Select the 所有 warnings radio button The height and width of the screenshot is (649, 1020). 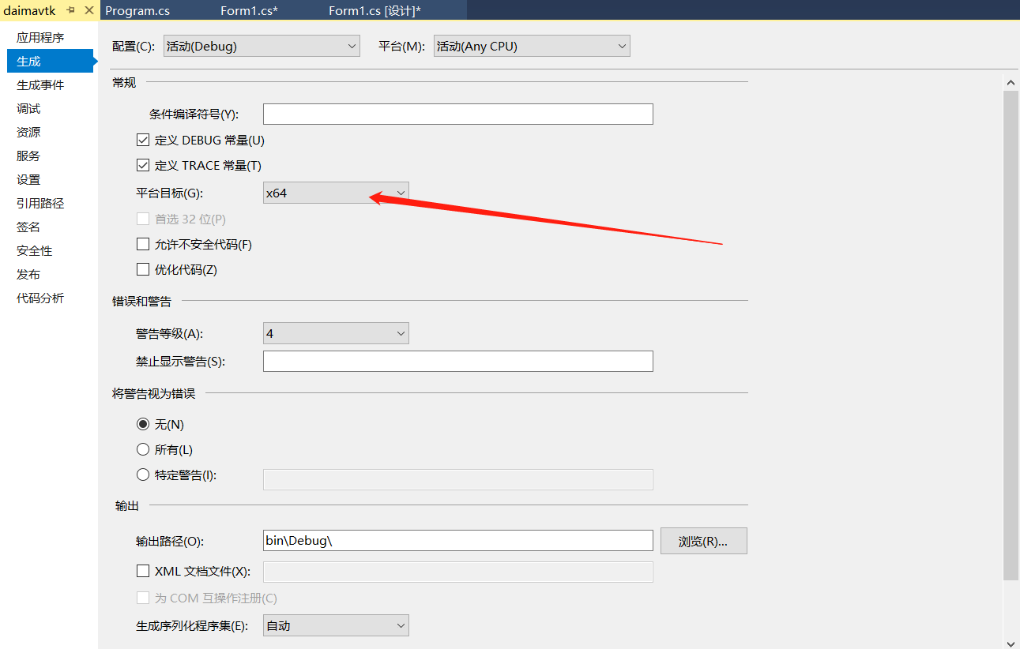143,449
